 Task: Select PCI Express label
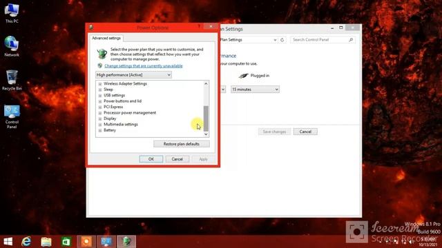pyautogui.click(x=113, y=107)
